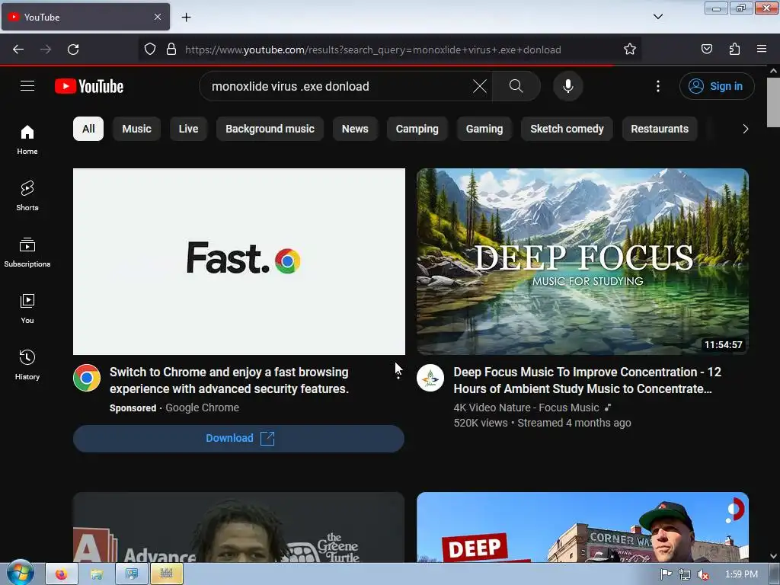Viewport: 780px width, 585px height.
Task: Reload the page
Action: (x=73, y=50)
